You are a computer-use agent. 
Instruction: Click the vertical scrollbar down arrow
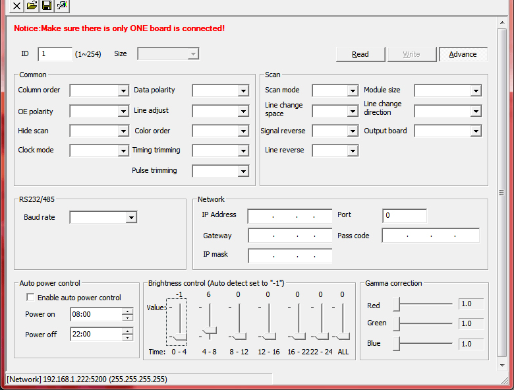tap(502, 365)
